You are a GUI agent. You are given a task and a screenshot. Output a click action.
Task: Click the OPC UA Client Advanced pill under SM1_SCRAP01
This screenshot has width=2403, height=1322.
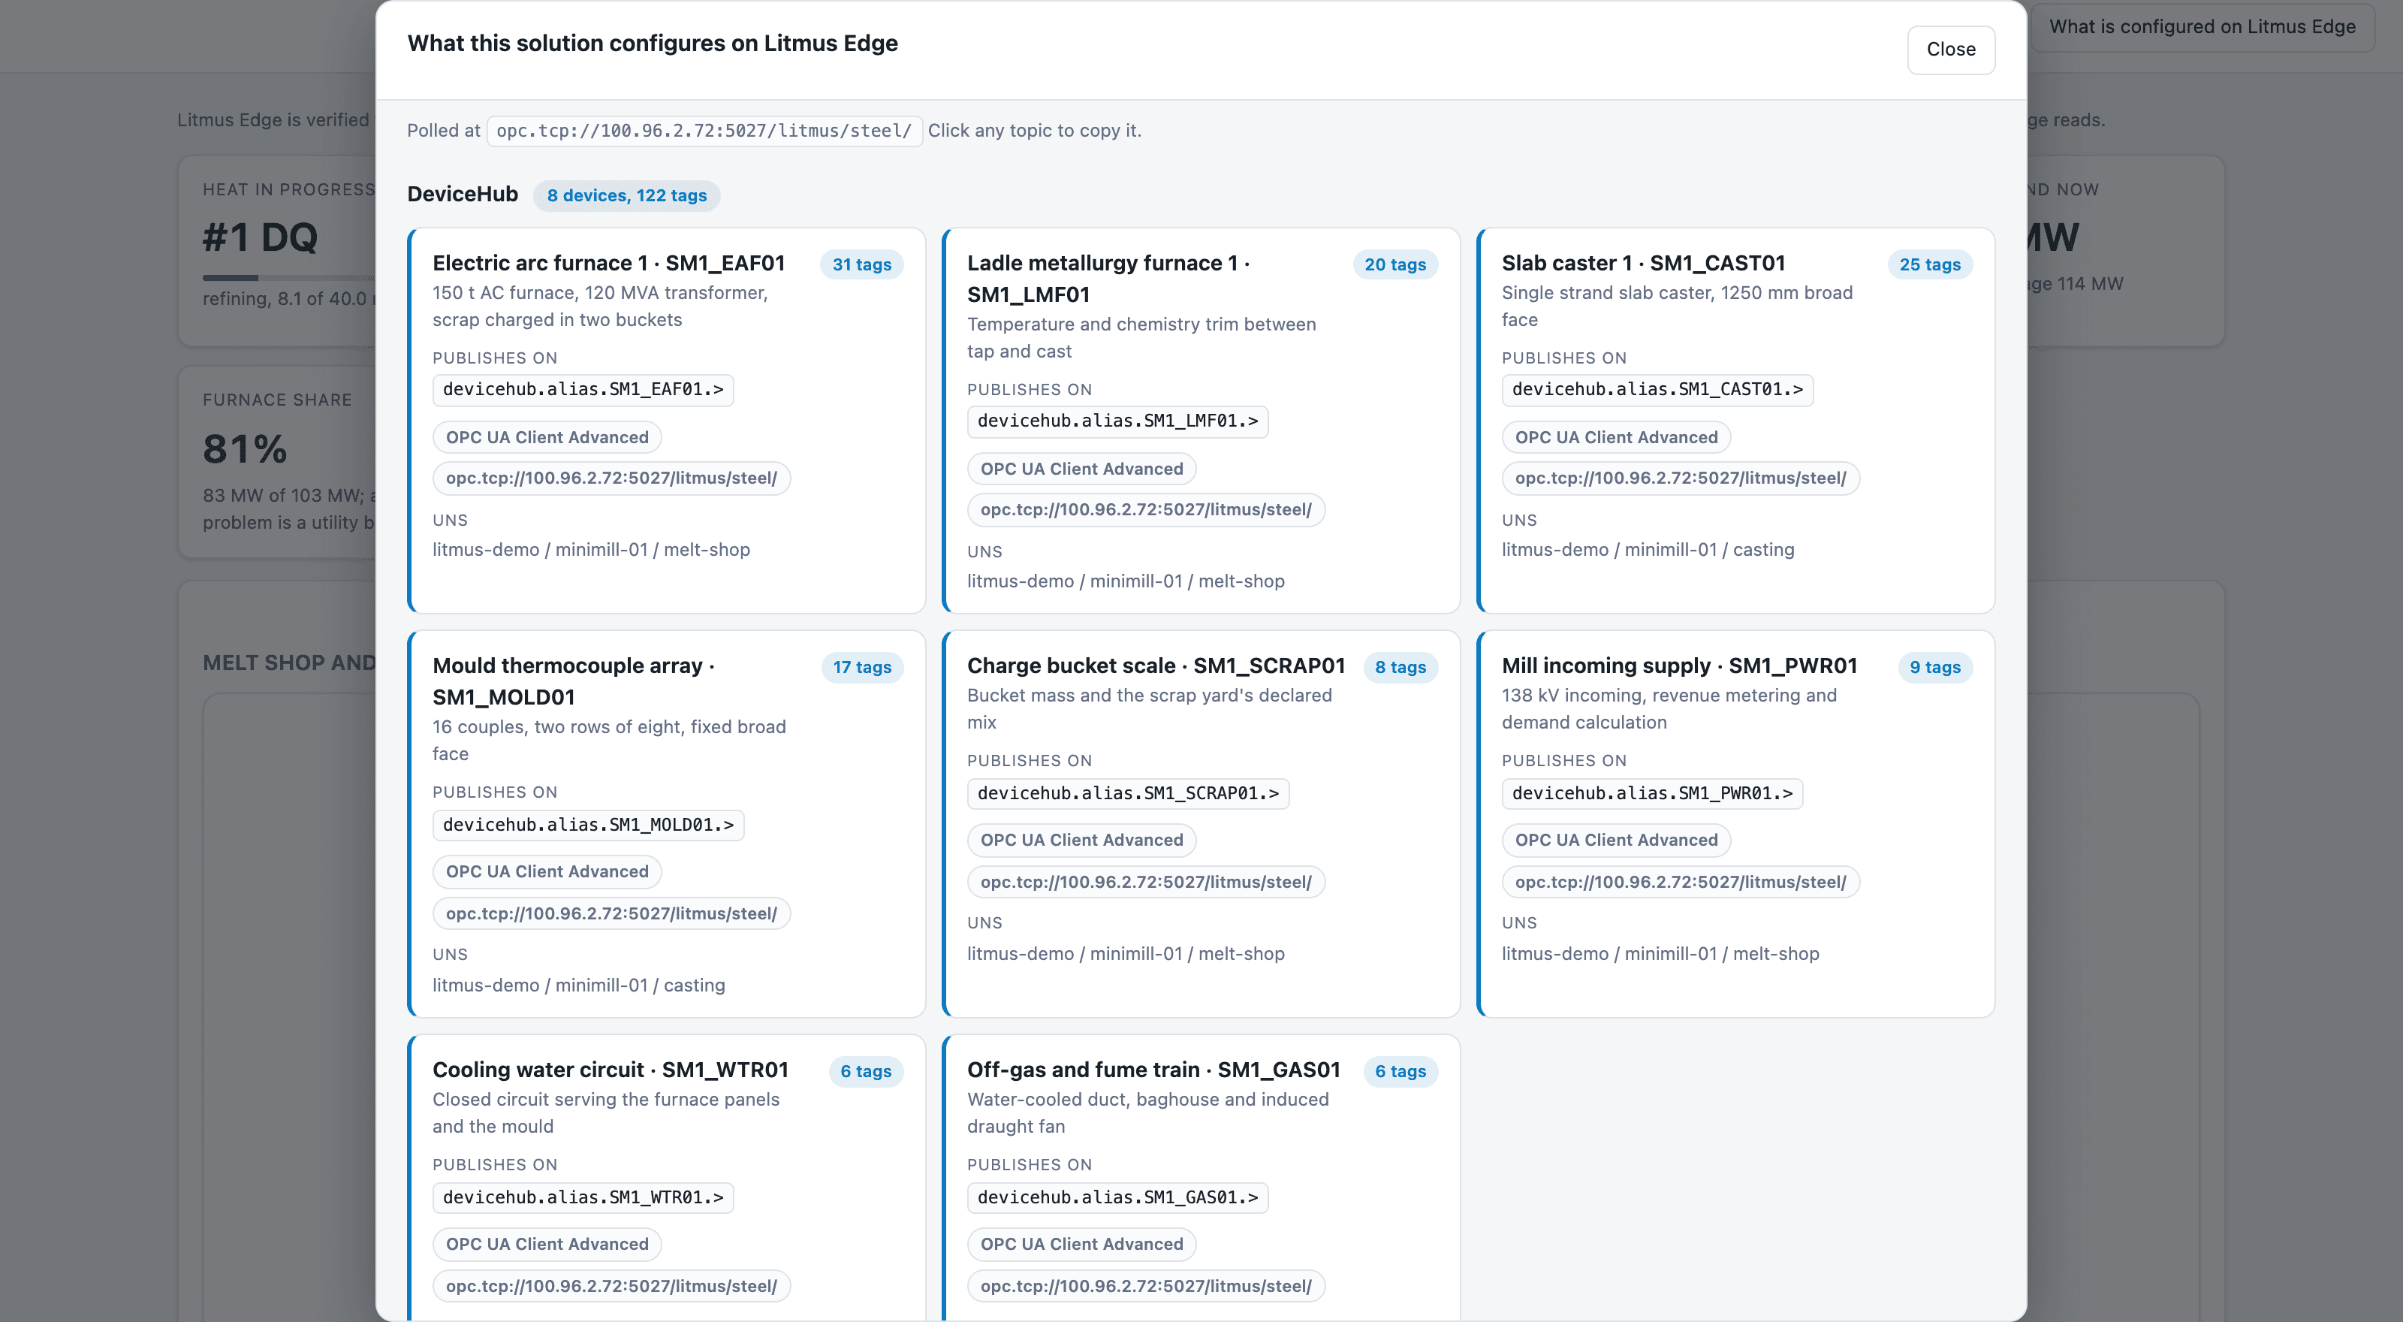pyautogui.click(x=1081, y=841)
